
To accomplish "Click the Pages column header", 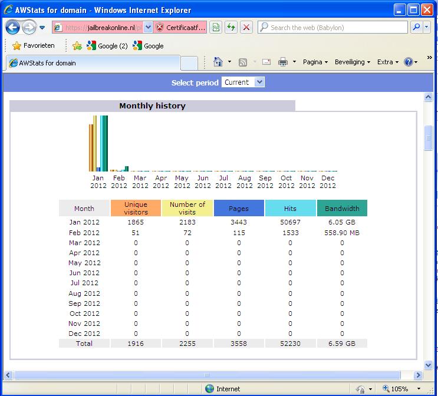I will 239,208.
